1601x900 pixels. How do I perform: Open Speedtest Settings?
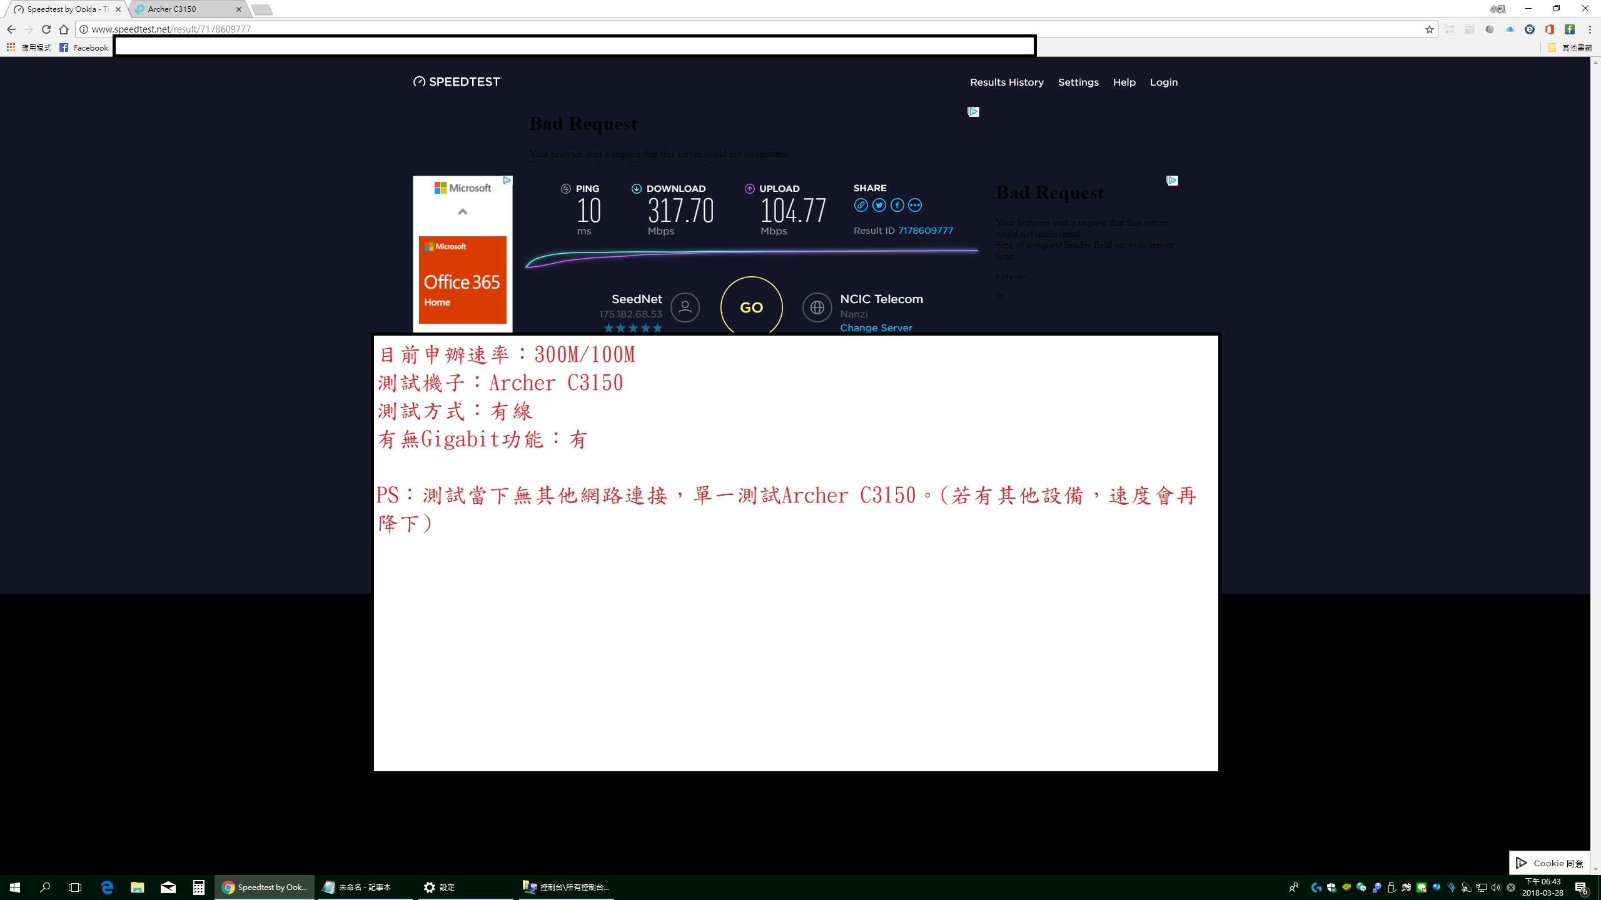point(1078,82)
